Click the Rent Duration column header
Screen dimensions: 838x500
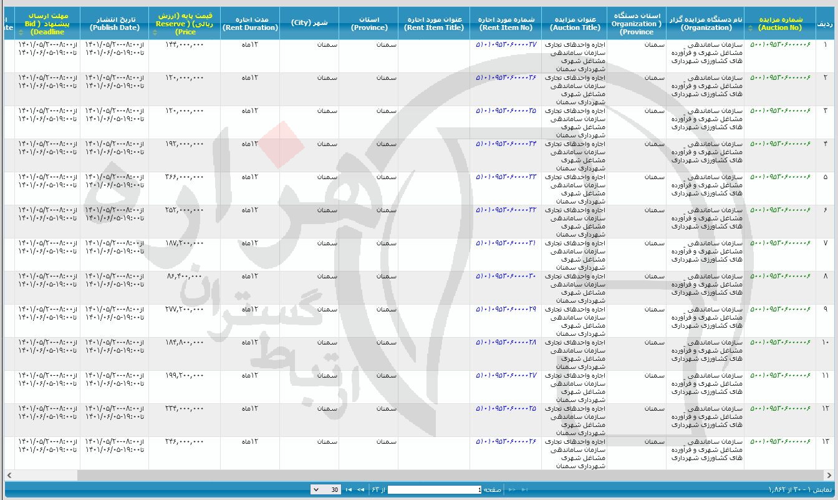250,24
